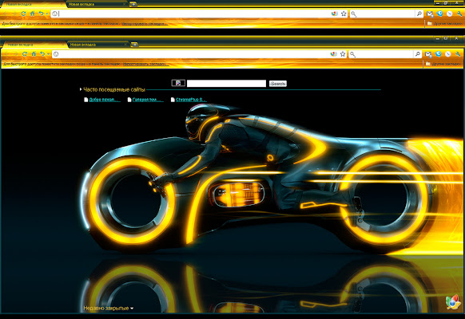
Task: Choose search engine icon beside page search field
Action: (x=178, y=83)
